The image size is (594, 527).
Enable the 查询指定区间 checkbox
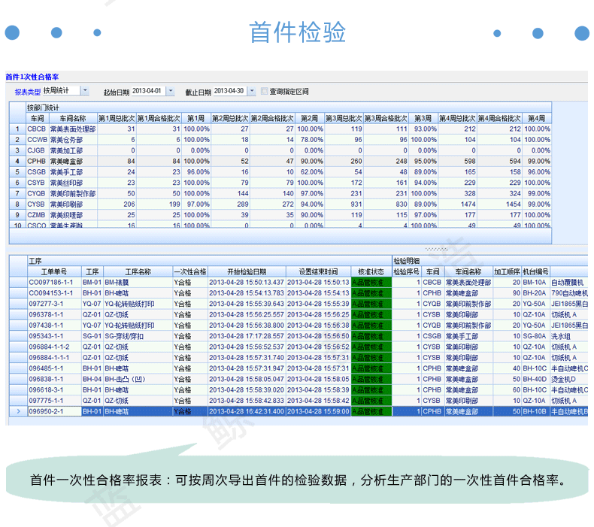(265, 91)
